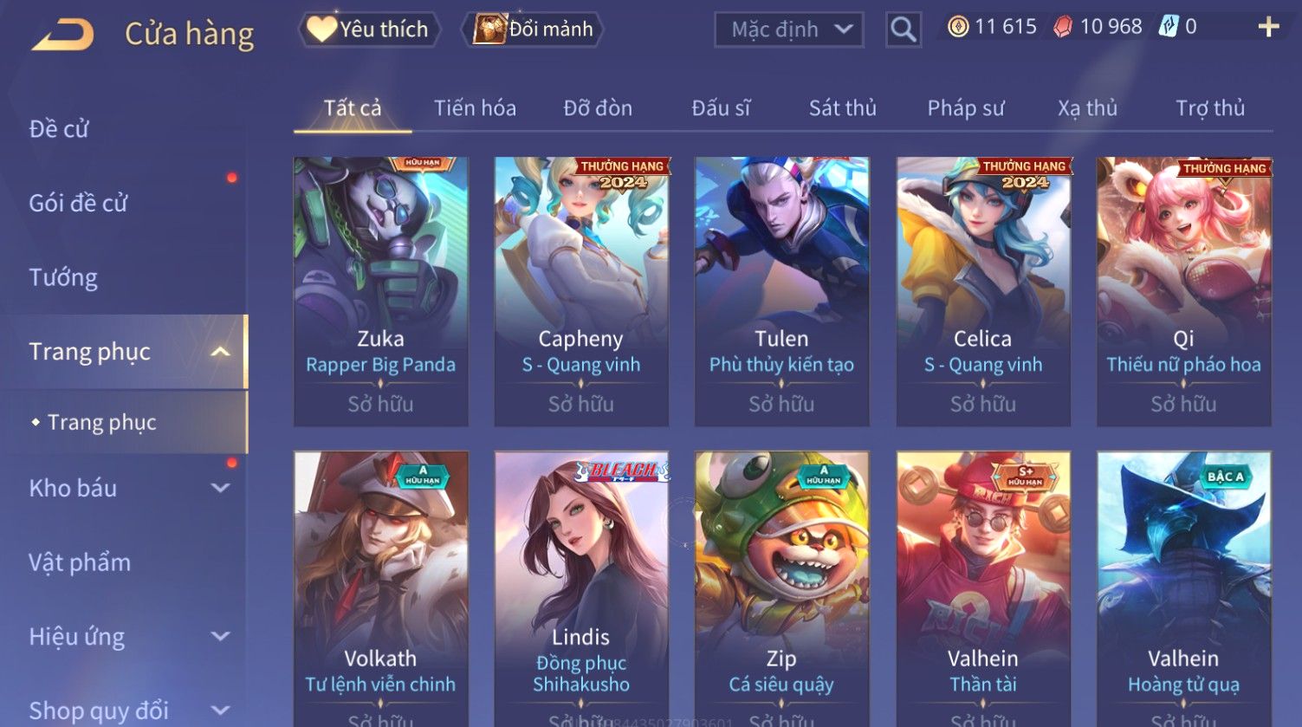Open Yêu thích favorites heart button
This screenshot has height=727, width=1302.
[x=369, y=29]
